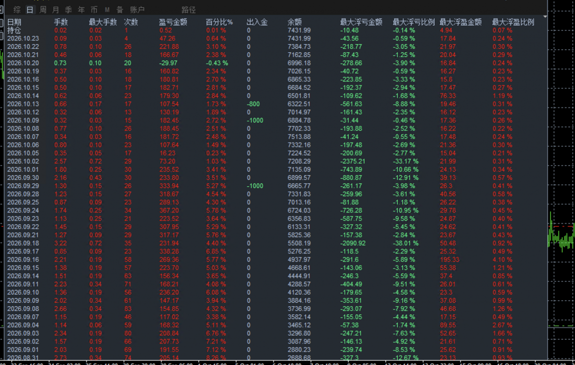
Task: Click the 7702.33 balance cell
Action: [x=299, y=128]
